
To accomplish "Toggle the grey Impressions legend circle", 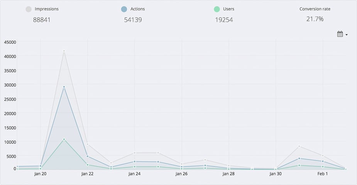I will pyautogui.click(x=29, y=9).
